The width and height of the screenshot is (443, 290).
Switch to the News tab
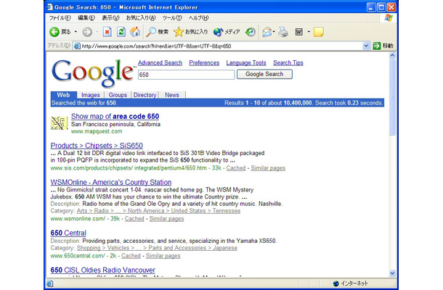(172, 95)
